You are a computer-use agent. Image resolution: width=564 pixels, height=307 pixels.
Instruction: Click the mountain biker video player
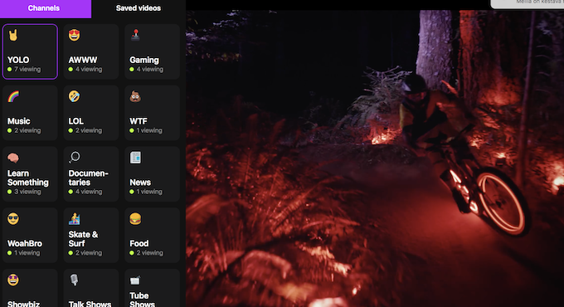coord(375,158)
